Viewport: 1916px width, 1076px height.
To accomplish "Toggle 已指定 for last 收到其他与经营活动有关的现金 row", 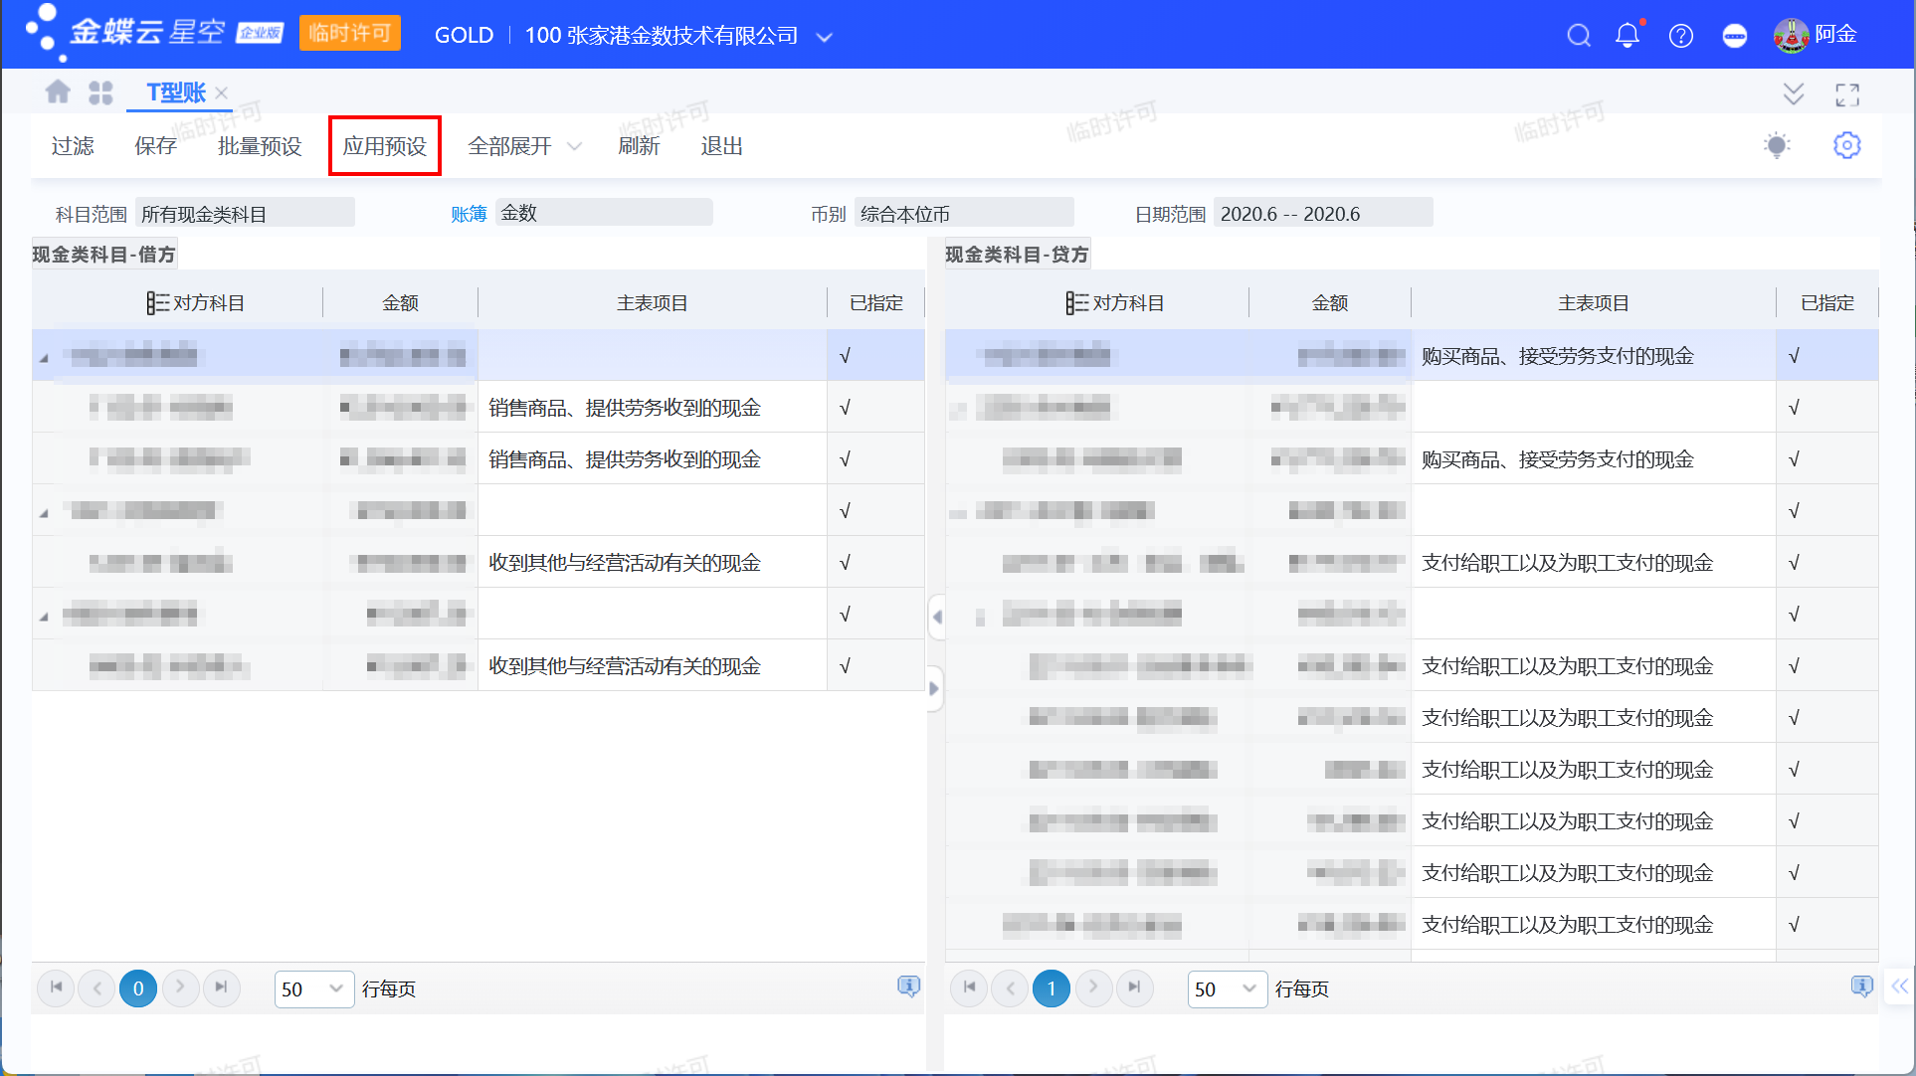I will coord(845,666).
